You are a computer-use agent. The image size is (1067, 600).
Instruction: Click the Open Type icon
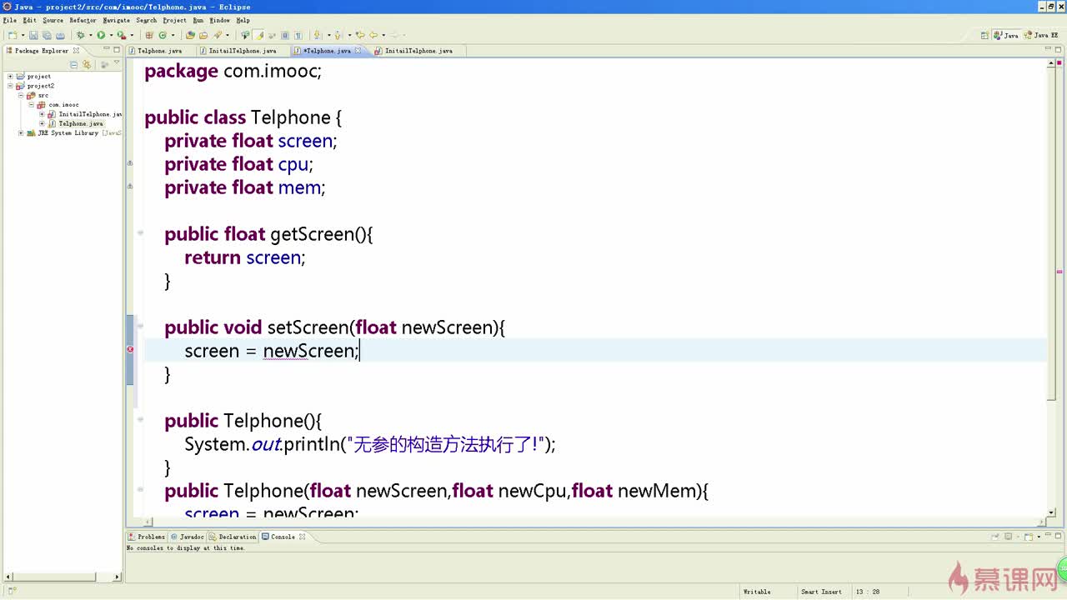coord(190,35)
